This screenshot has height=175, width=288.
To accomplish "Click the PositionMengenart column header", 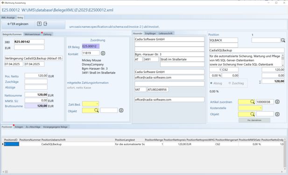I will pyautogui.click(x=227, y=140).
